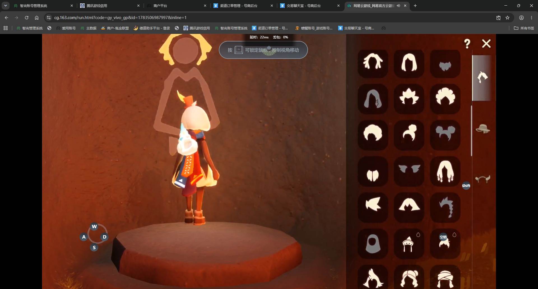Click the W movement key button
Viewport: 538px width, 289px height.
coord(94,226)
